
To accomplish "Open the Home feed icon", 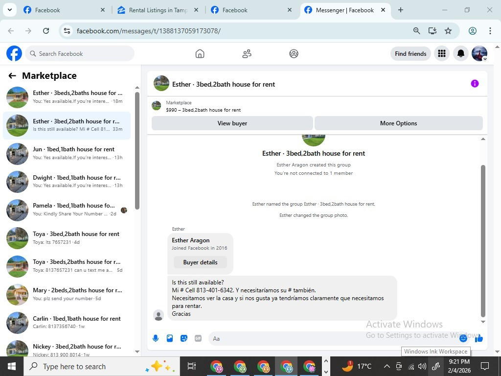I will 200,54.
